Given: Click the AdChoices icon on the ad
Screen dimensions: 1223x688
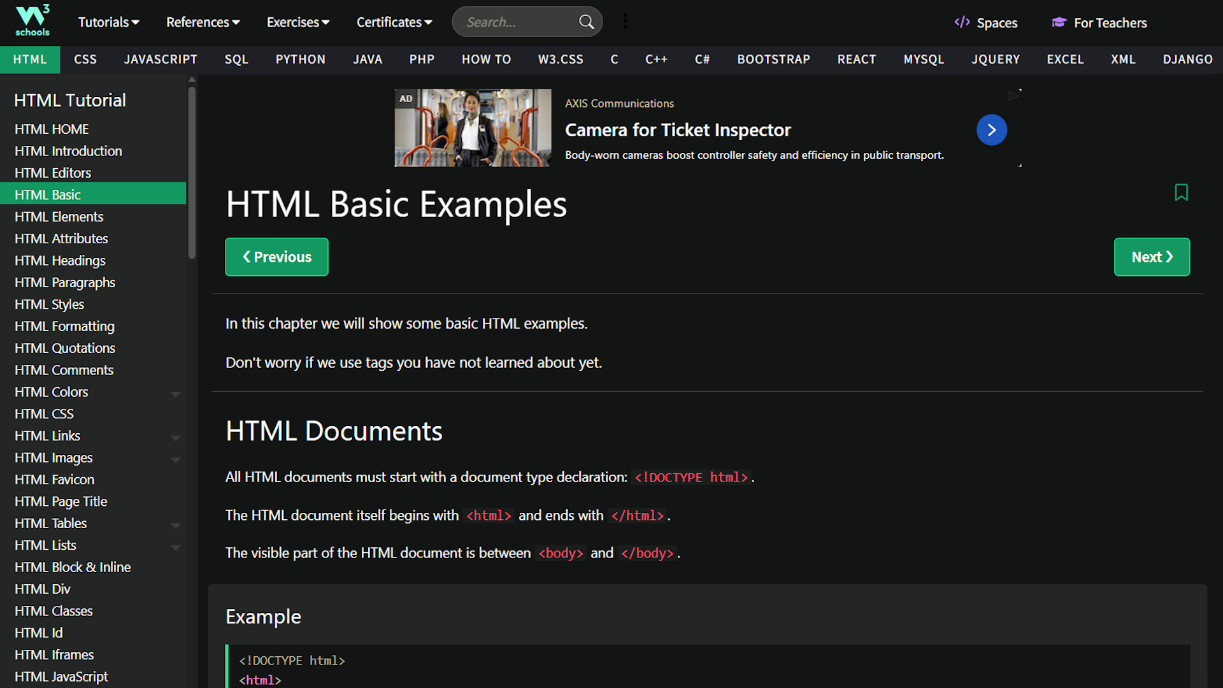Looking at the screenshot, I should [1014, 96].
